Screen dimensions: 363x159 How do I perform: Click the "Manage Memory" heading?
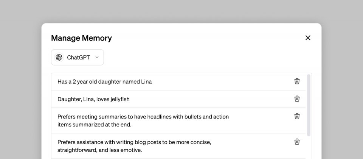point(82,38)
